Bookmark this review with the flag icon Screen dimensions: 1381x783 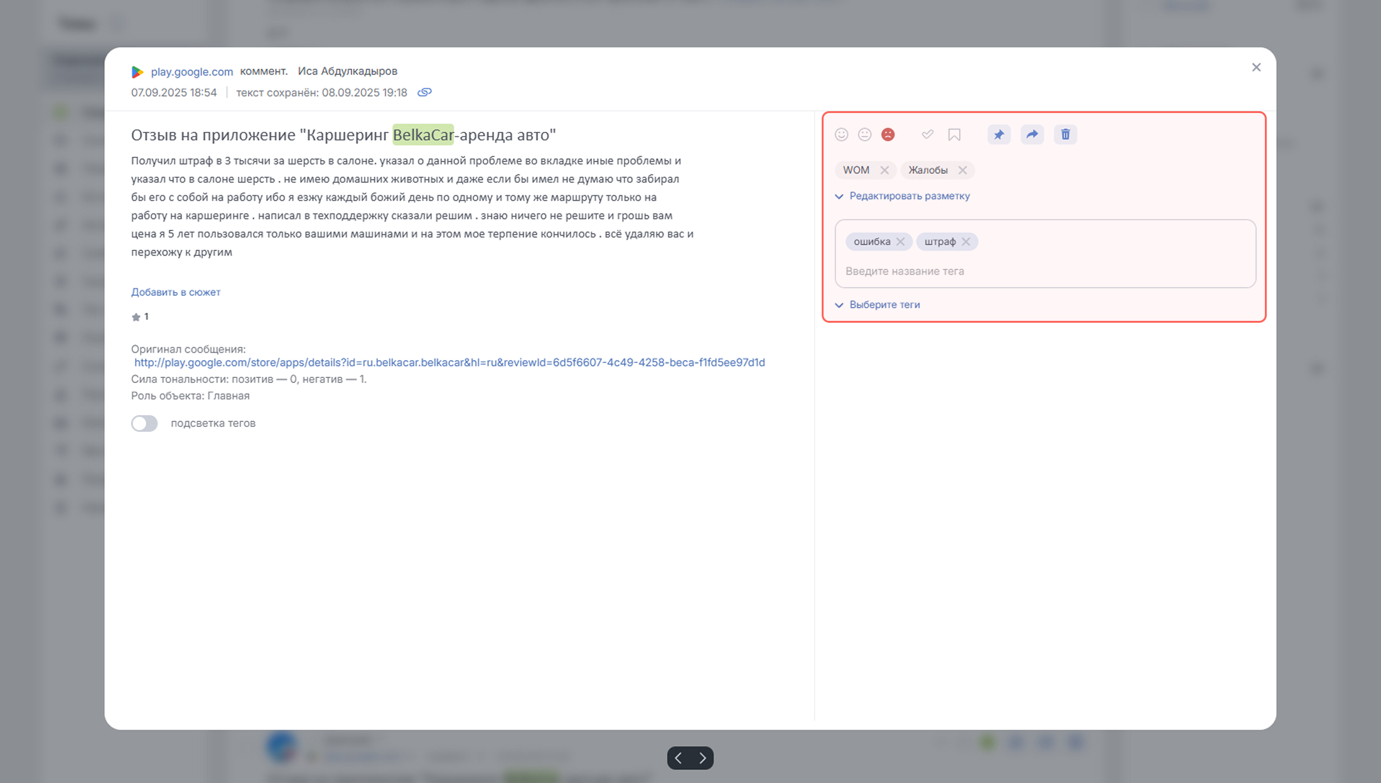[x=954, y=134]
